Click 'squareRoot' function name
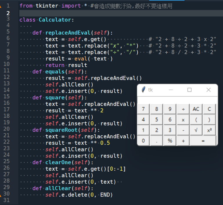 [x=62, y=130]
